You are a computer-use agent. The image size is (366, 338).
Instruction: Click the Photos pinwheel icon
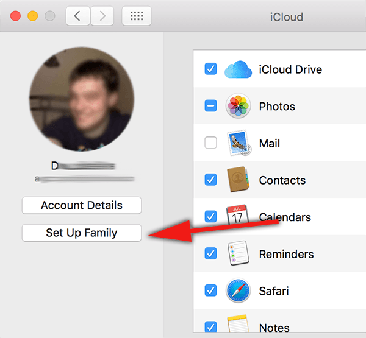click(238, 105)
